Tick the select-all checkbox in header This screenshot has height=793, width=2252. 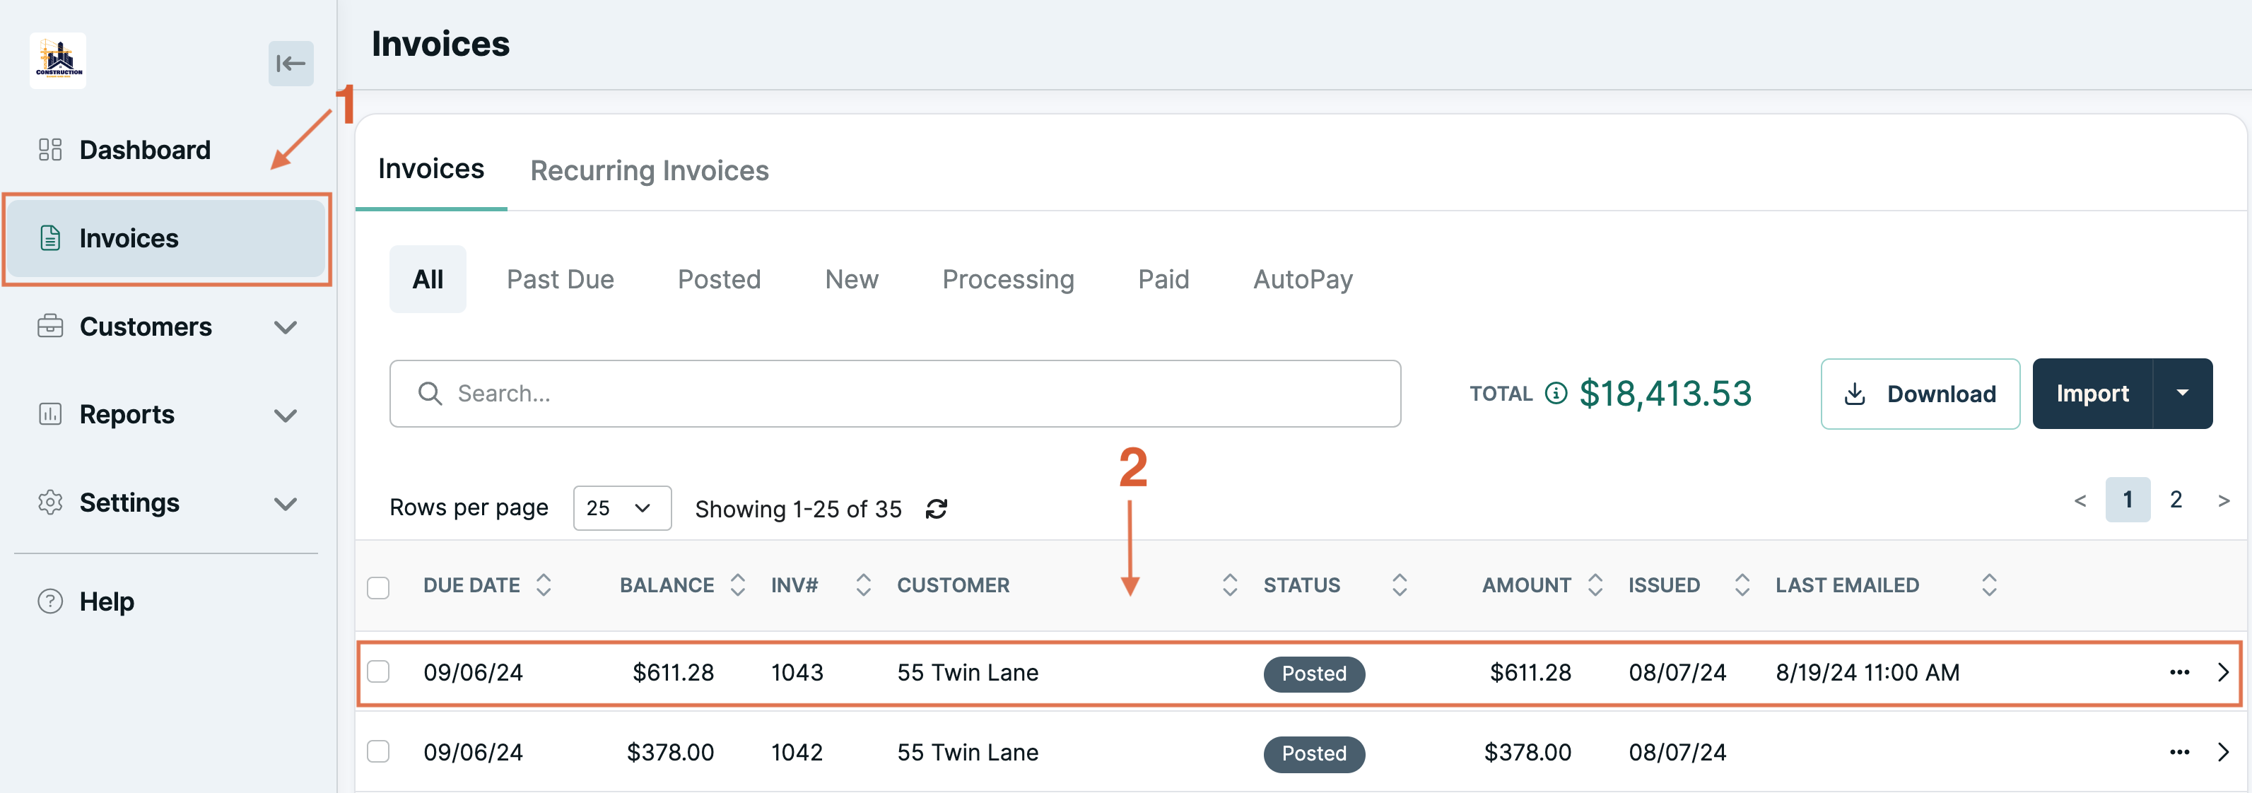coord(377,587)
